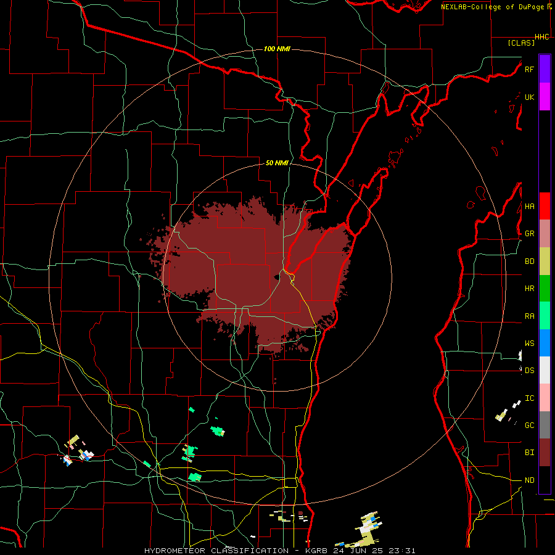Click the 24 JUN 25 date text

358,551
